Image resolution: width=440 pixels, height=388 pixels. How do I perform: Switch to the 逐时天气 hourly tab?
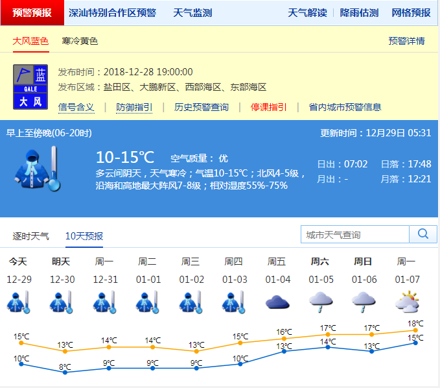point(31,236)
